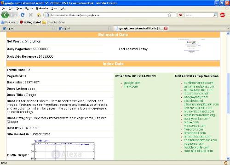The height and width of the screenshot is (165, 230).
Task: Open Latest Headlines bookmark folder
Action: [53, 22]
